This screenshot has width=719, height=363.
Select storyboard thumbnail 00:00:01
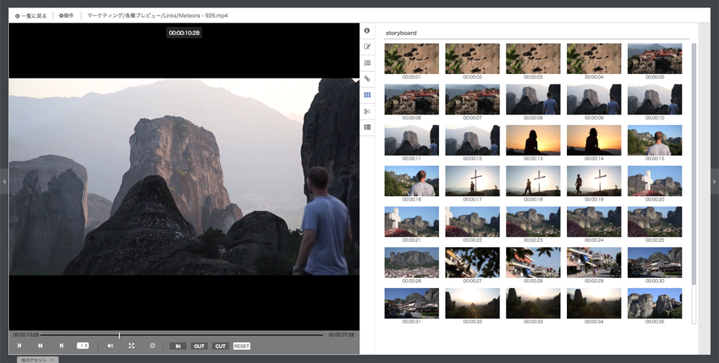[x=411, y=58]
